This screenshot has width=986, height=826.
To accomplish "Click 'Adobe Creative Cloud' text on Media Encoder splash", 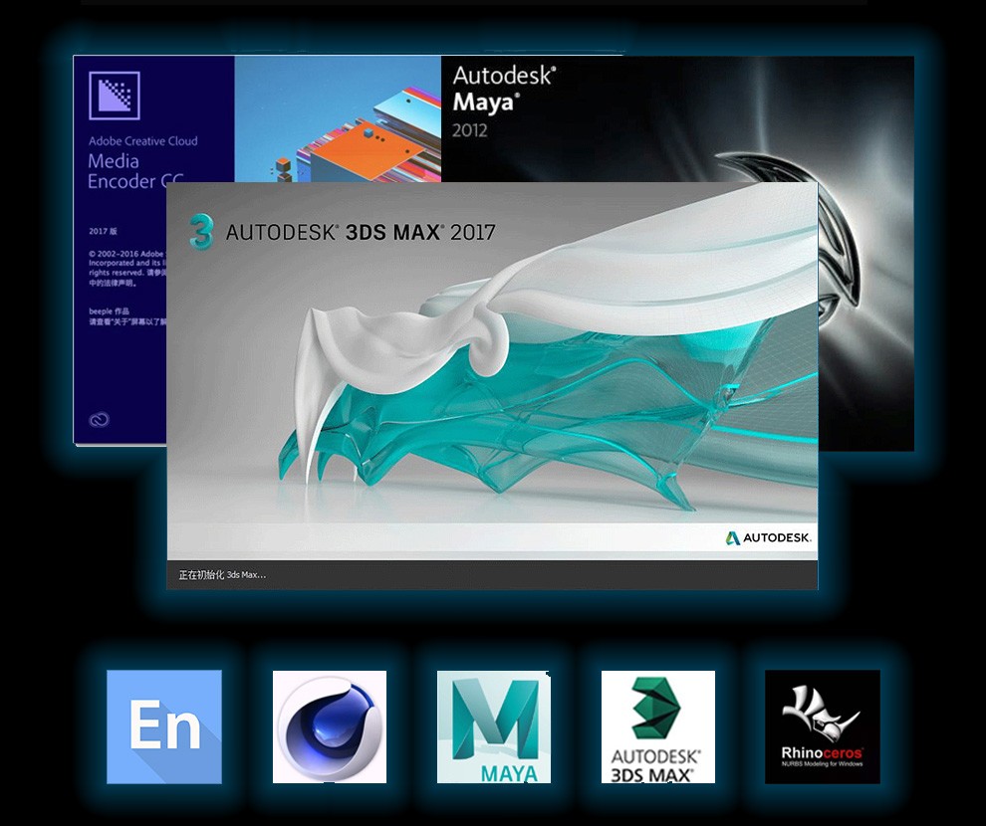I will point(142,141).
